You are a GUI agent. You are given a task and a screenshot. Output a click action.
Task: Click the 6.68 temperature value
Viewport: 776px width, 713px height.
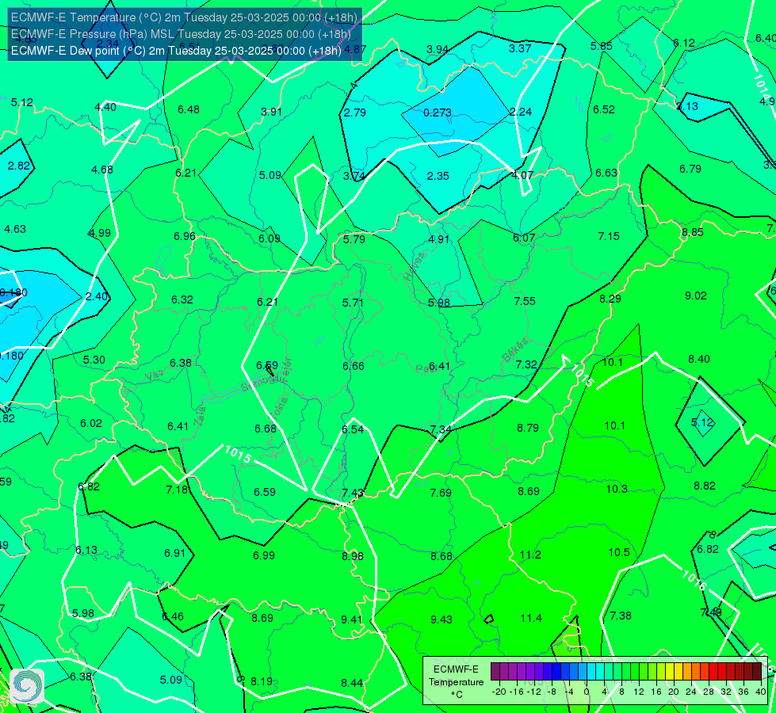coord(266,429)
